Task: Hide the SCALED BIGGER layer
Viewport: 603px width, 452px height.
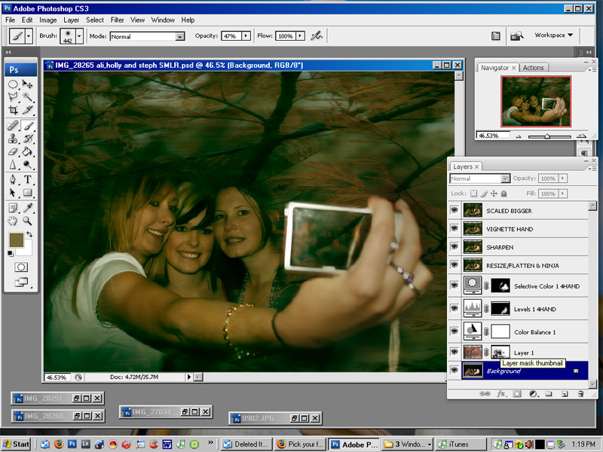Action: [455, 210]
